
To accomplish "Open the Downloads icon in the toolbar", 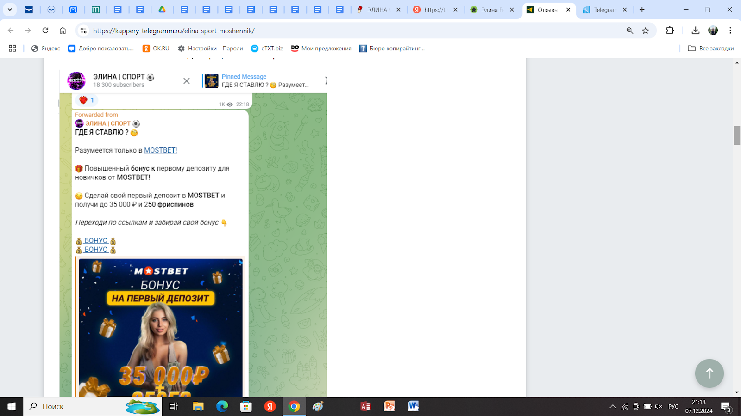I will tap(695, 31).
